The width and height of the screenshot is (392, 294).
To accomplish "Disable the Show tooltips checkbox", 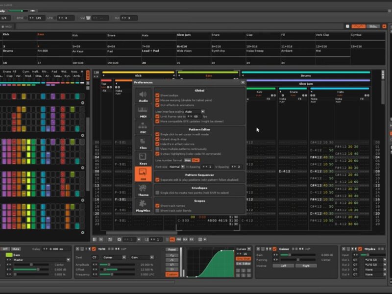I will (x=157, y=96).
